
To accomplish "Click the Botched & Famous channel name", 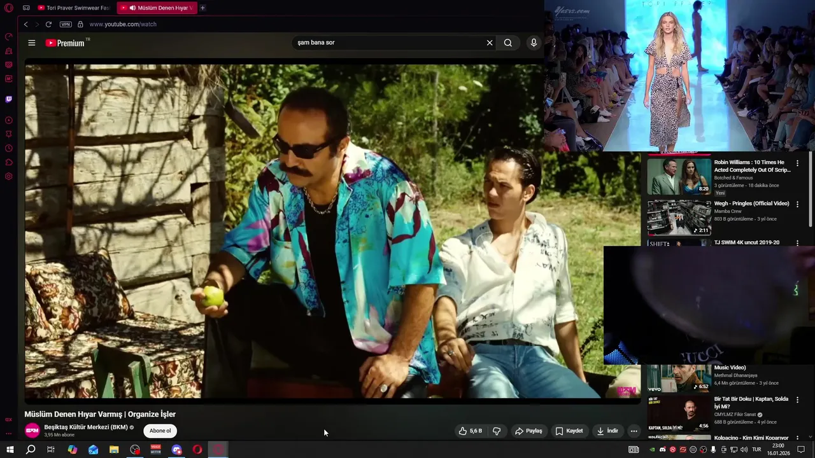I will (733, 177).
